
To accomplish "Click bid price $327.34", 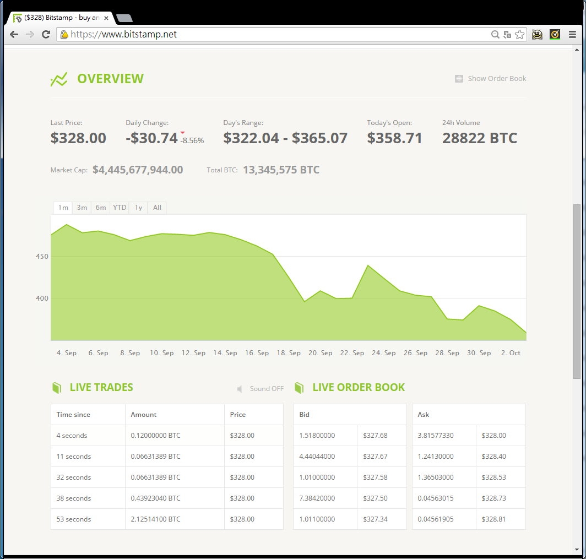I will (375, 519).
